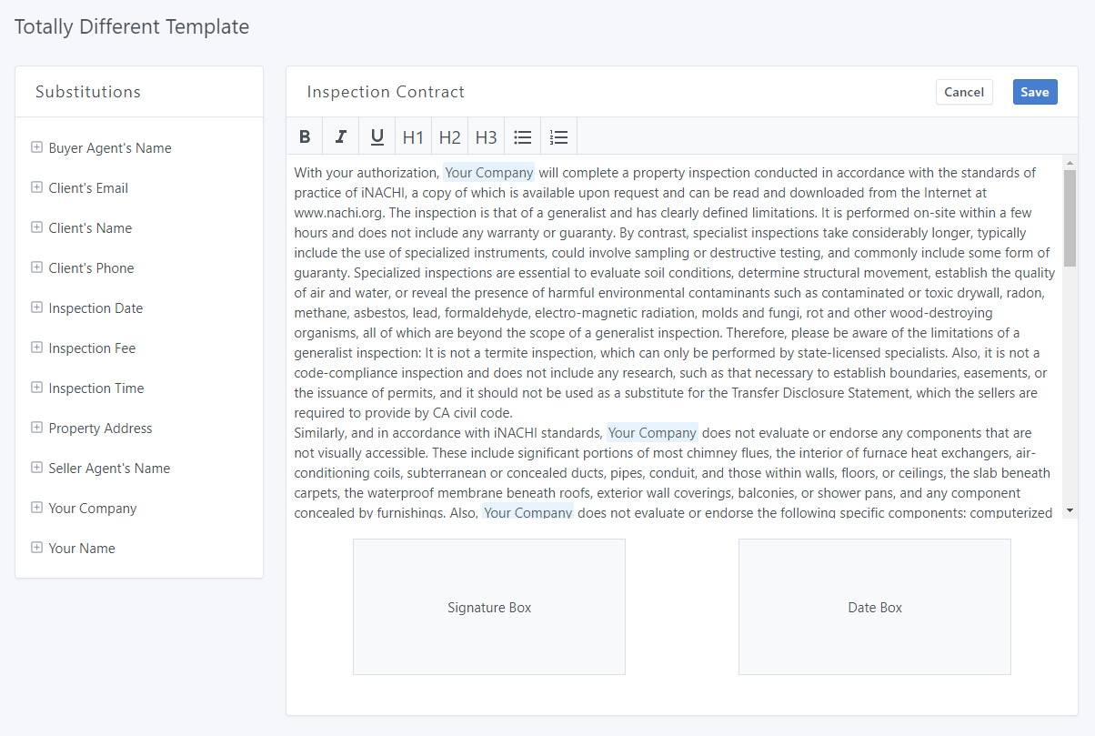Insert a numbered list
This screenshot has width=1095, height=736.
559,136
